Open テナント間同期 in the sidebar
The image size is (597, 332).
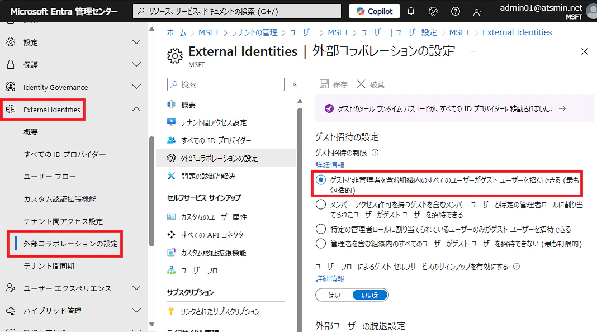pyautogui.click(x=49, y=266)
